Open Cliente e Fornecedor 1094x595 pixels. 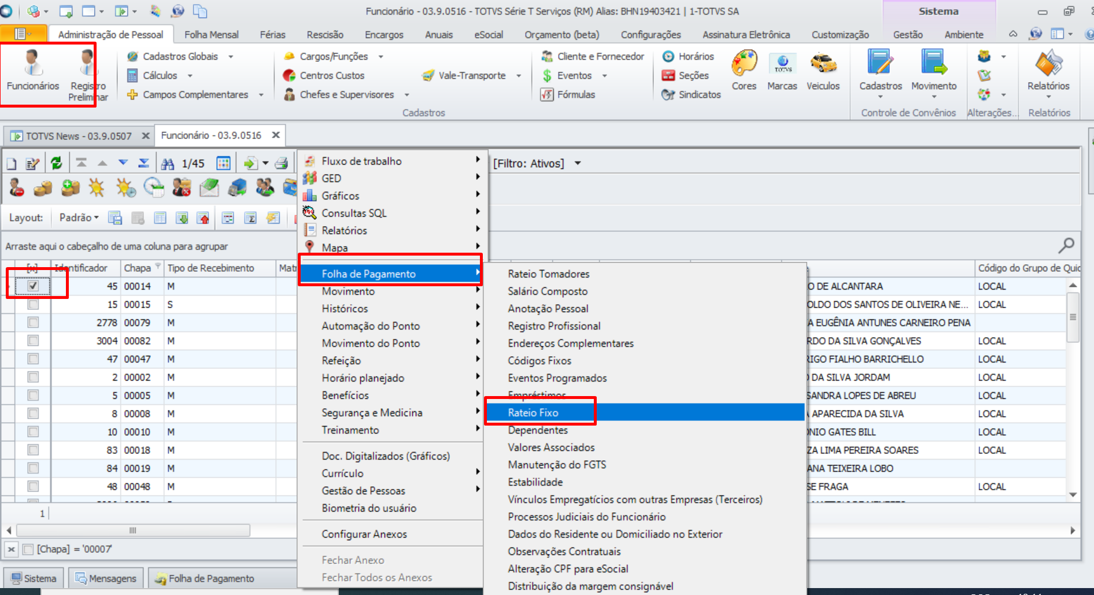pyautogui.click(x=593, y=56)
